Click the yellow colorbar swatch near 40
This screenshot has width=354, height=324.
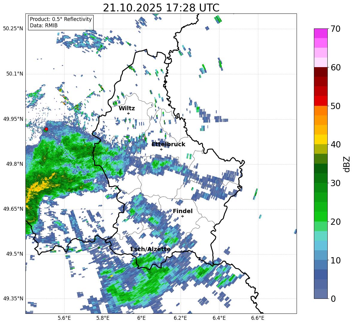[321, 139]
